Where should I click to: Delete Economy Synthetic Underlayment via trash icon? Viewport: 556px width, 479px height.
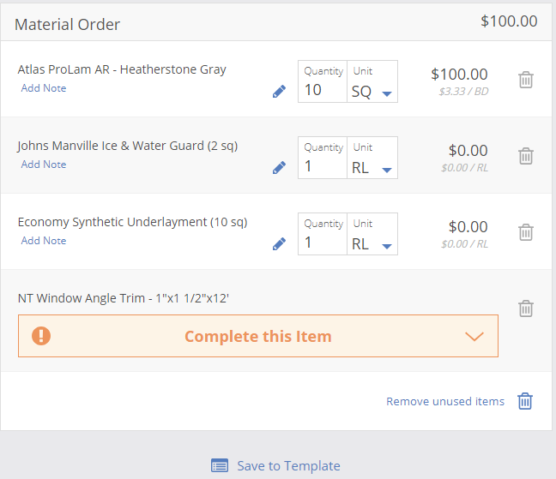click(525, 232)
